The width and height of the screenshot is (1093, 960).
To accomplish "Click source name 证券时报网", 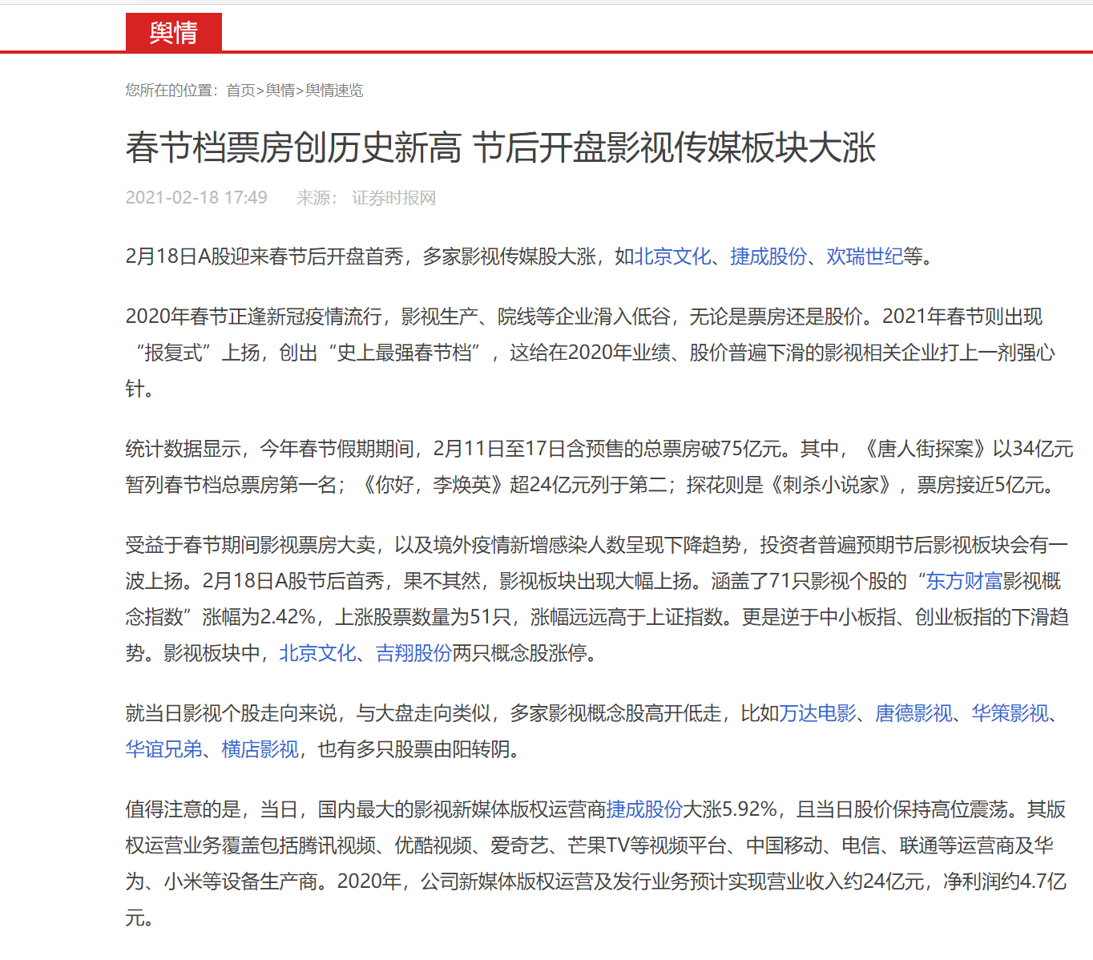I will [x=393, y=198].
